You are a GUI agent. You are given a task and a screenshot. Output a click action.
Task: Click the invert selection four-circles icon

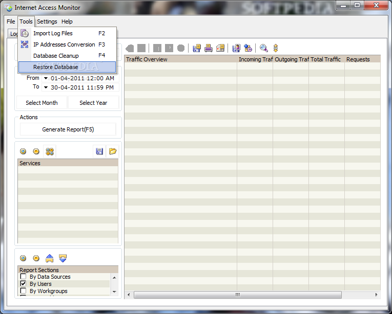coord(50,151)
